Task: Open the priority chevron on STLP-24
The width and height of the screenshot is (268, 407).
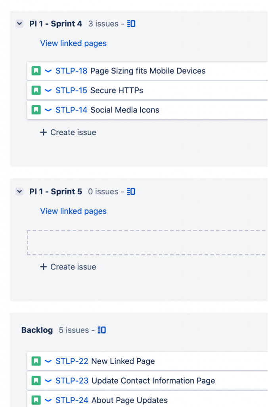Action: point(48,400)
